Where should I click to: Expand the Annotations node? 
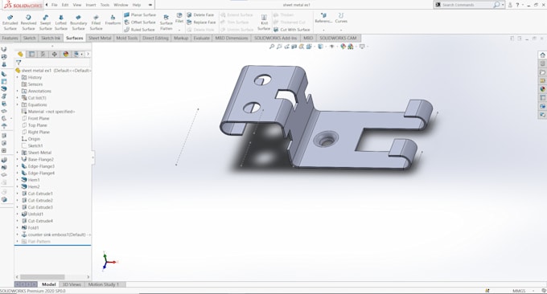coord(18,91)
